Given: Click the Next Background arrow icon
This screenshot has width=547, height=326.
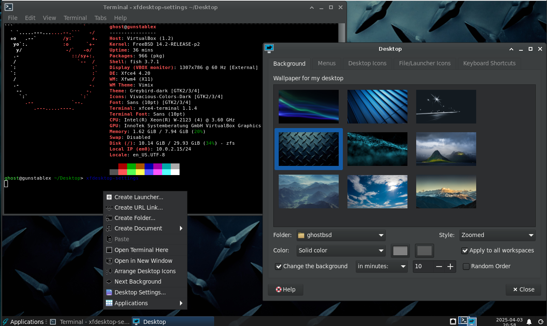Looking at the screenshot, I should tap(109, 282).
